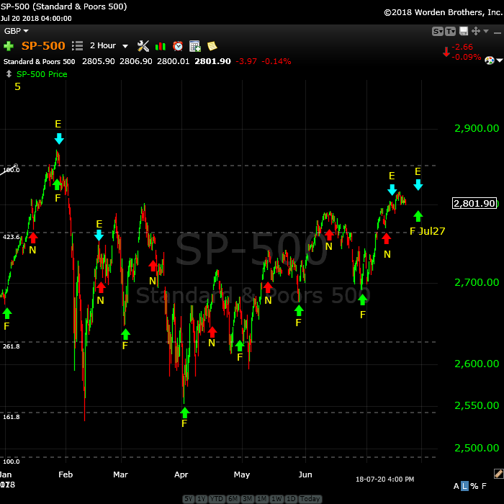This screenshot has width=504, height=504.
Task: Set an alert with alarm clock icon
Action: [x=178, y=46]
